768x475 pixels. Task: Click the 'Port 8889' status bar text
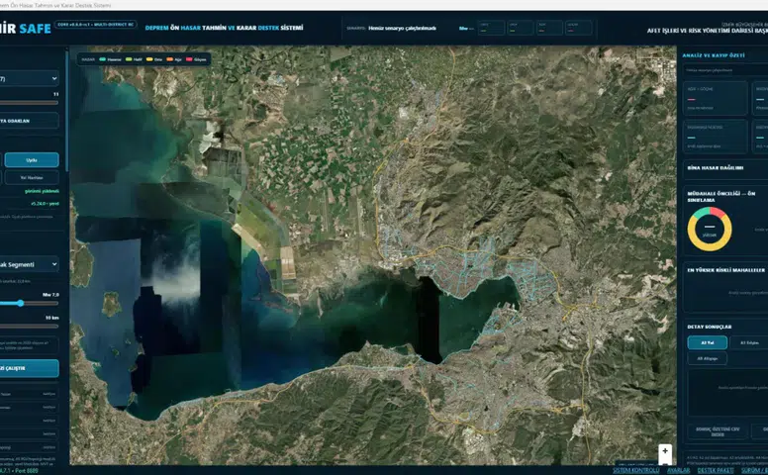click(x=27, y=471)
